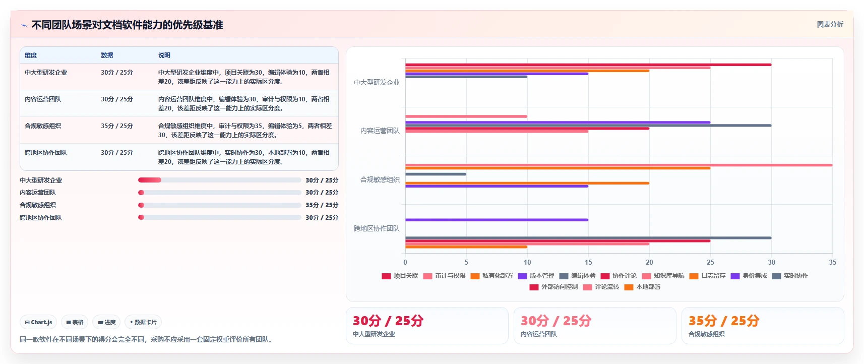Screen dimensions: 864x364
Task: Toggle the 审计与权限 legend entry
Action: (x=444, y=276)
